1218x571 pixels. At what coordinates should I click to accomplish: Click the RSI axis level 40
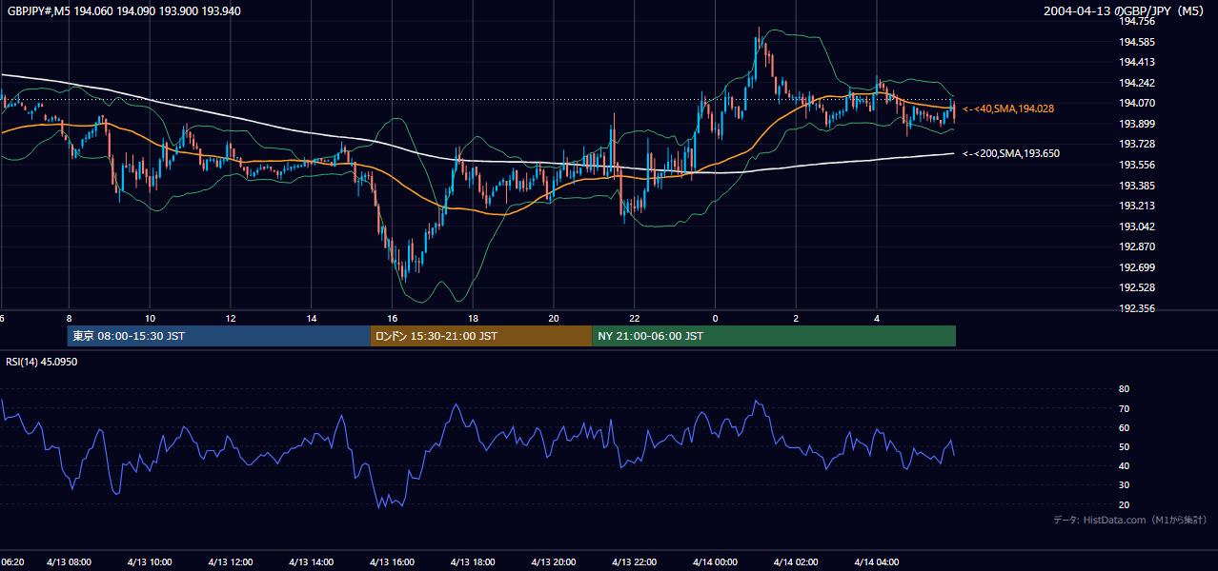[1125, 465]
